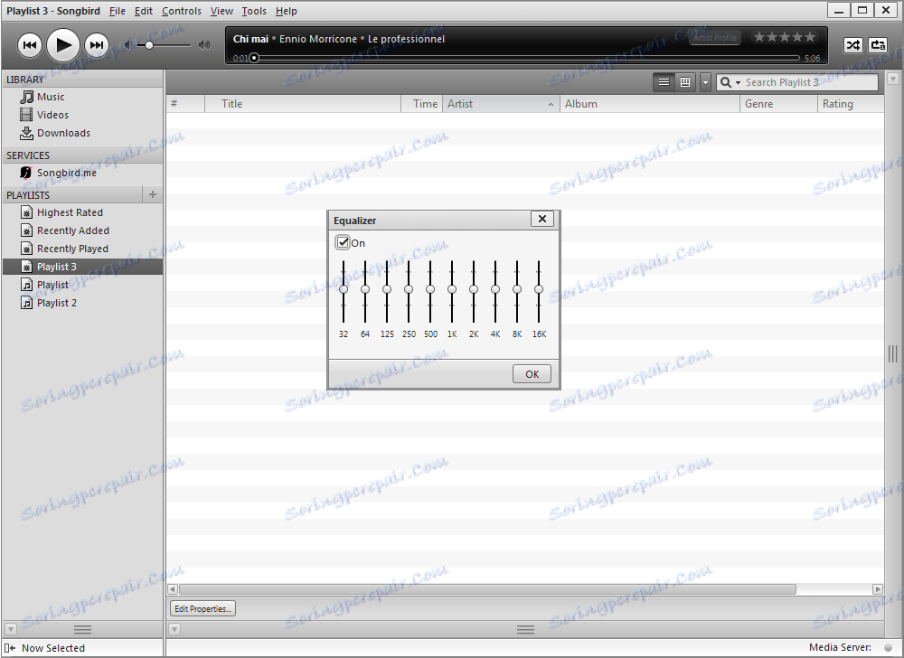
Task: Sort by the Genre column
Action: coord(778,104)
